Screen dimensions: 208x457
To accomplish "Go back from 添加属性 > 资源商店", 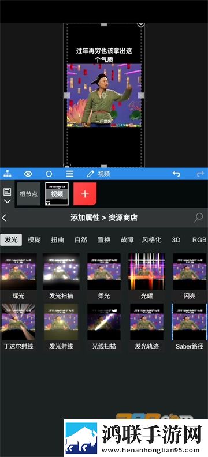I will pyautogui.click(x=4, y=218).
